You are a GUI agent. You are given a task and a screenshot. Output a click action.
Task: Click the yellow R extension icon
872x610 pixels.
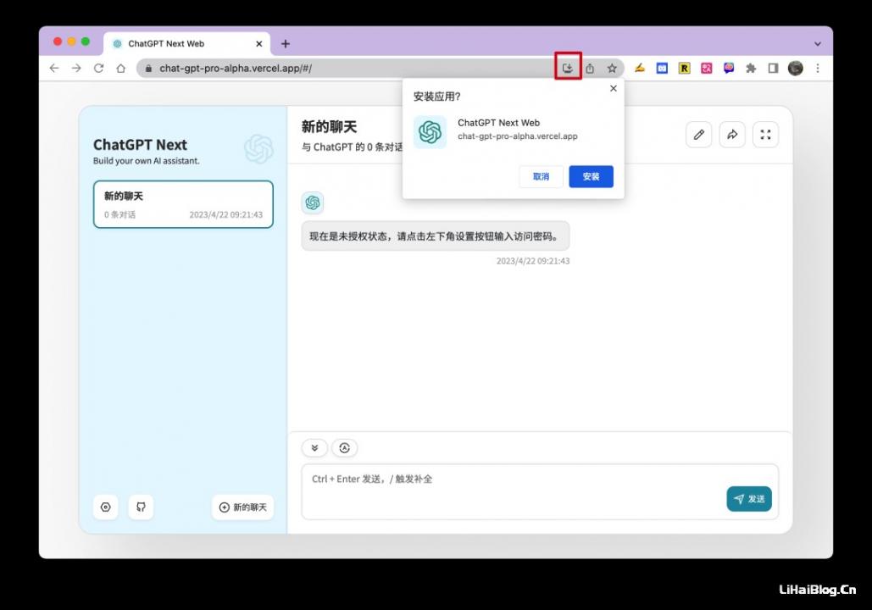[684, 68]
